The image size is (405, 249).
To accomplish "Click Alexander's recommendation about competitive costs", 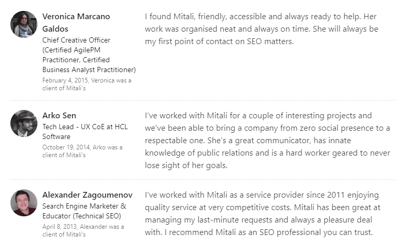I will (263, 214).
